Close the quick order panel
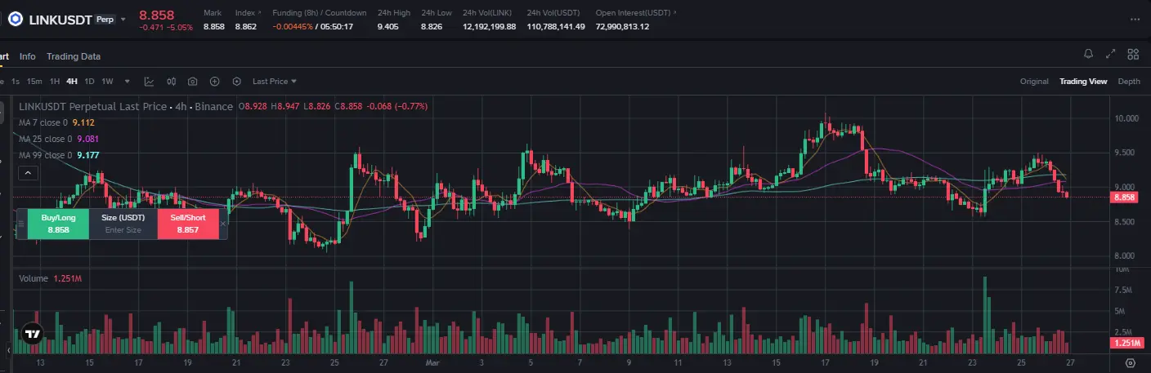 coord(223,224)
